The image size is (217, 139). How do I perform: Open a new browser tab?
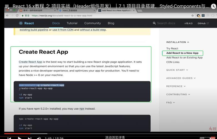140,11
